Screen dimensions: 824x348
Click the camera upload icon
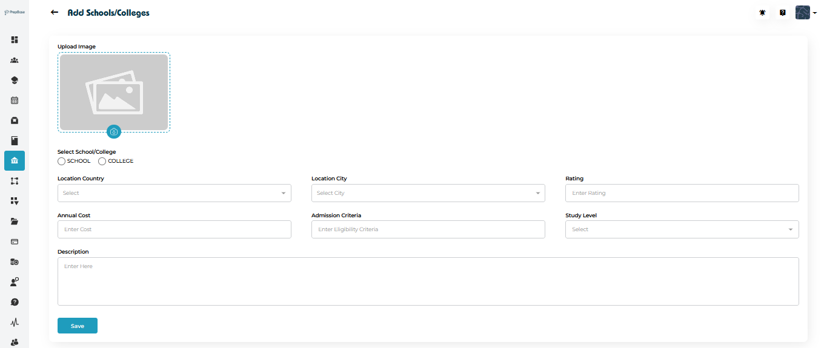point(113,131)
